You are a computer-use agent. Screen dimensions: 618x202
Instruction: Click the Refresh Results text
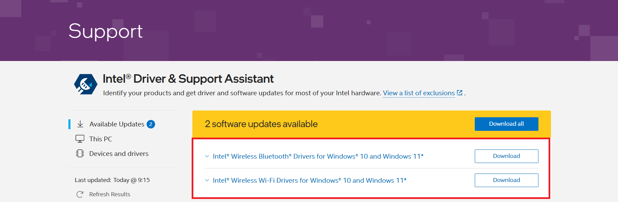[109, 194]
